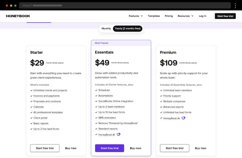Expand the Resources dropdown chevron
The image size is (242, 158).
(x=192, y=16)
